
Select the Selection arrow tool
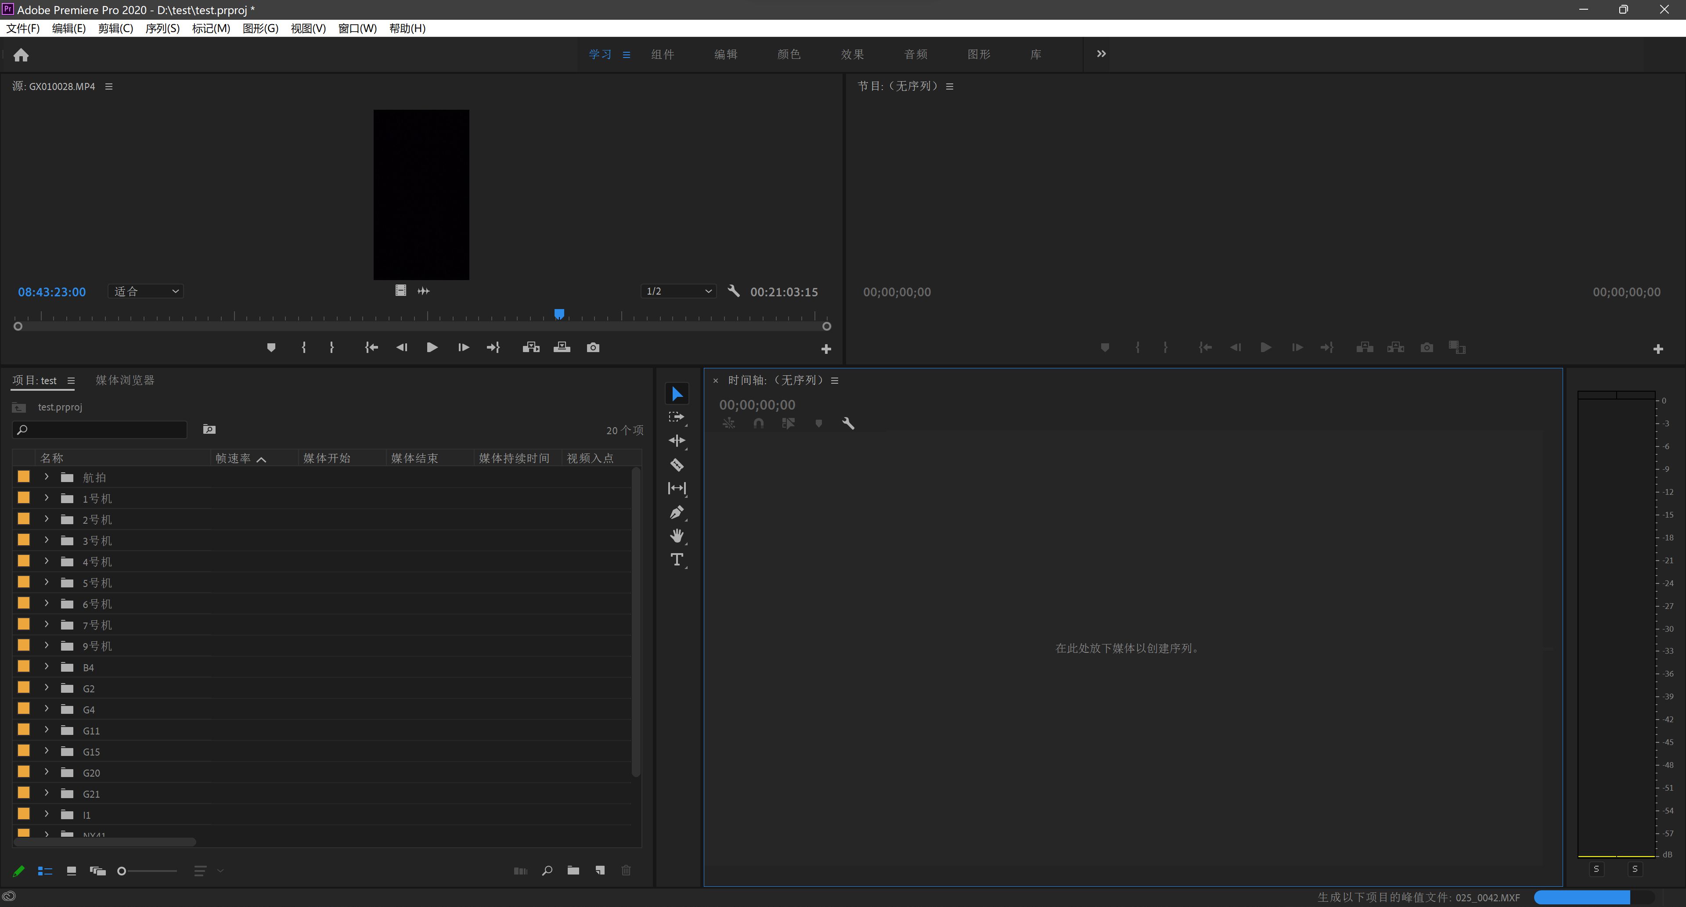(x=677, y=393)
